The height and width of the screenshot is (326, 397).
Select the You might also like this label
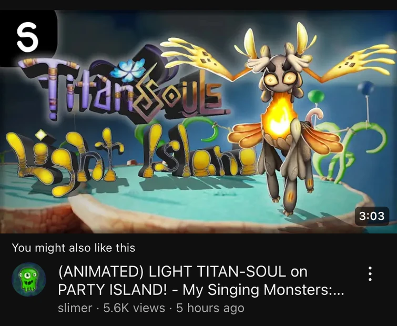74,248
